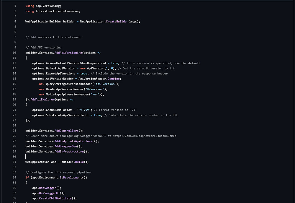The width and height of the screenshot is (295, 203).
Task: Click 'CreateDbIfNotExists' on line 38
Action: (x=55, y=198)
